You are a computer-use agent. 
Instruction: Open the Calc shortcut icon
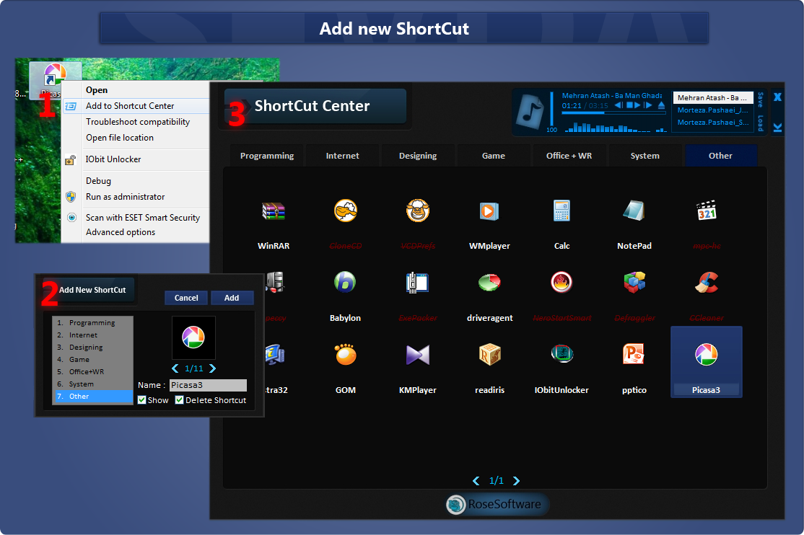(562, 211)
